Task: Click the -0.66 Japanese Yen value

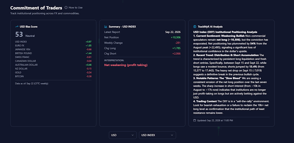Action: point(89,49)
